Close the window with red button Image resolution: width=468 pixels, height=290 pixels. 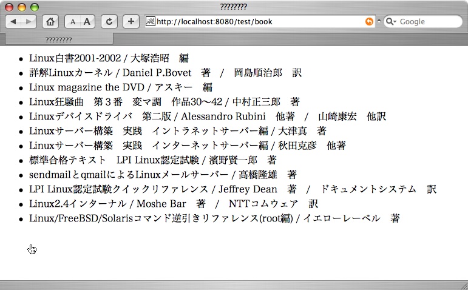click(9, 7)
